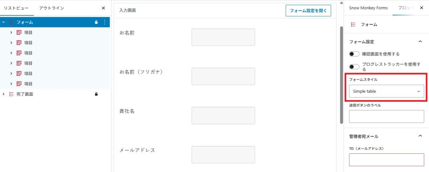This screenshot has width=429, height=172.
Task: Toggle プログレストラッカーを使用する switch
Action: point(354,66)
